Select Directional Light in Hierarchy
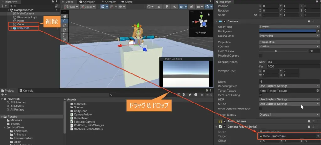Screen dimensions: 321x145 27,17
